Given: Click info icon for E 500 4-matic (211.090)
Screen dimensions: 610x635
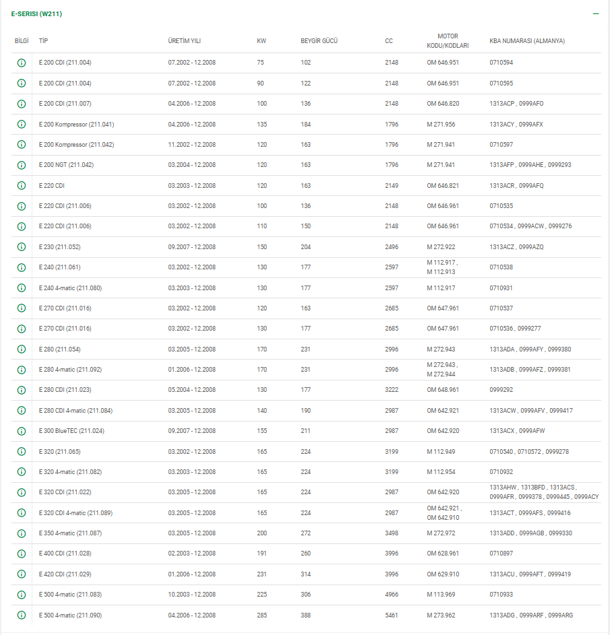Looking at the screenshot, I should [22, 615].
